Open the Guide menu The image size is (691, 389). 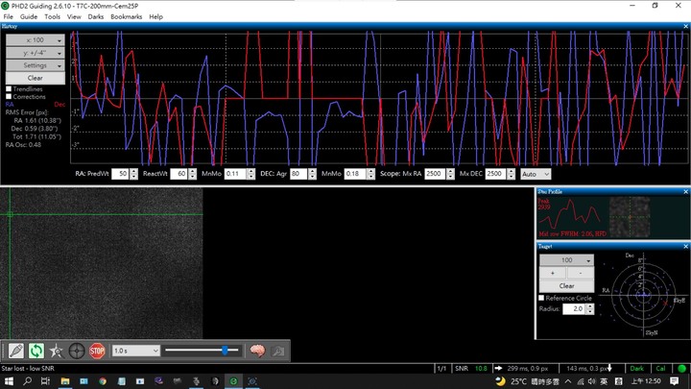pos(29,16)
